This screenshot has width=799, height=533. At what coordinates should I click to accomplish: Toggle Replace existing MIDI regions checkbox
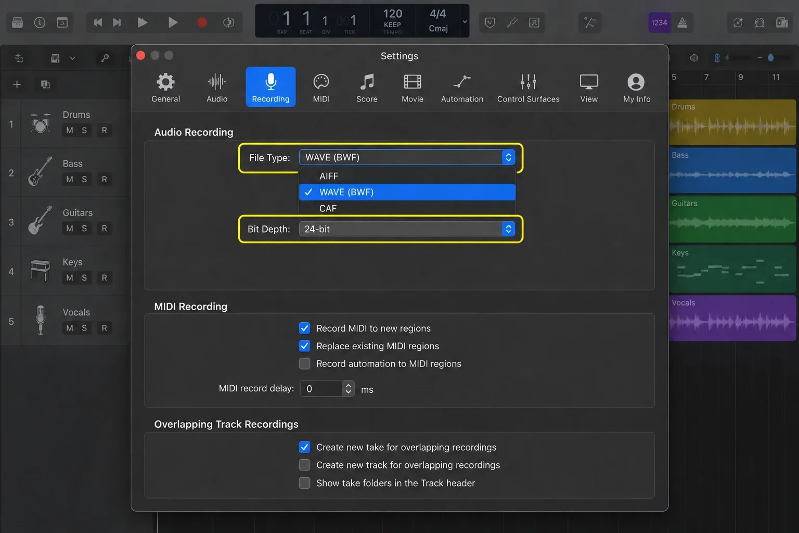pyautogui.click(x=304, y=346)
